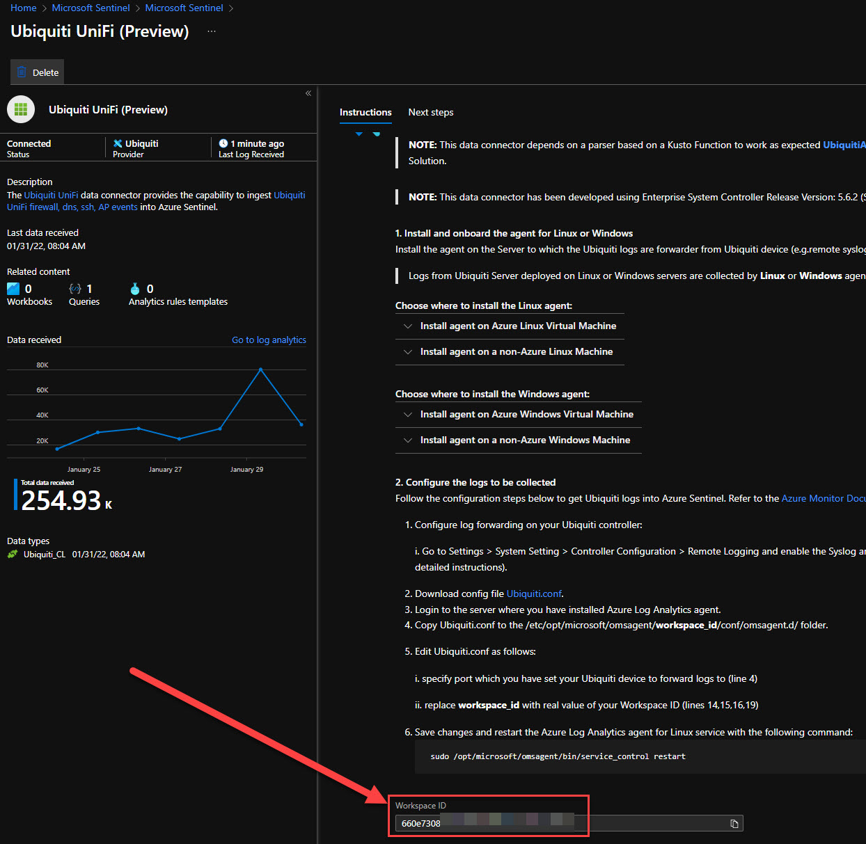Download the Ubiquiti.conf config file link
Viewport: 866px width, 844px height.
coord(534,594)
